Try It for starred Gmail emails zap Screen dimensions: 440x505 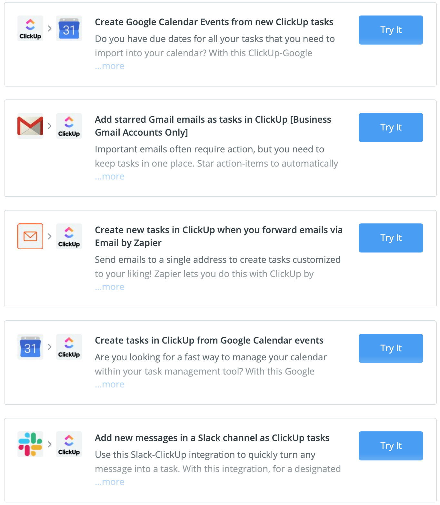tap(391, 128)
